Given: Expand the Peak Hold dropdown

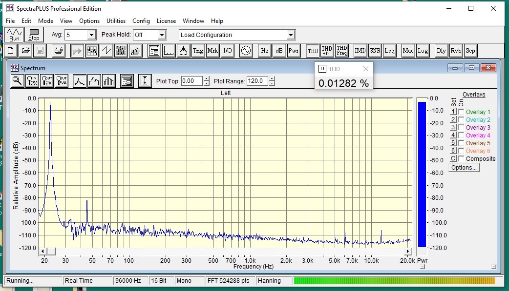Looking at the screenshot, I should coord(162,35).
